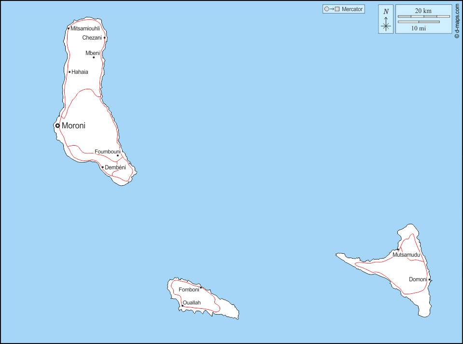
Task: Click the Mutsamudu town dot
Action: [x=398, y=249]
